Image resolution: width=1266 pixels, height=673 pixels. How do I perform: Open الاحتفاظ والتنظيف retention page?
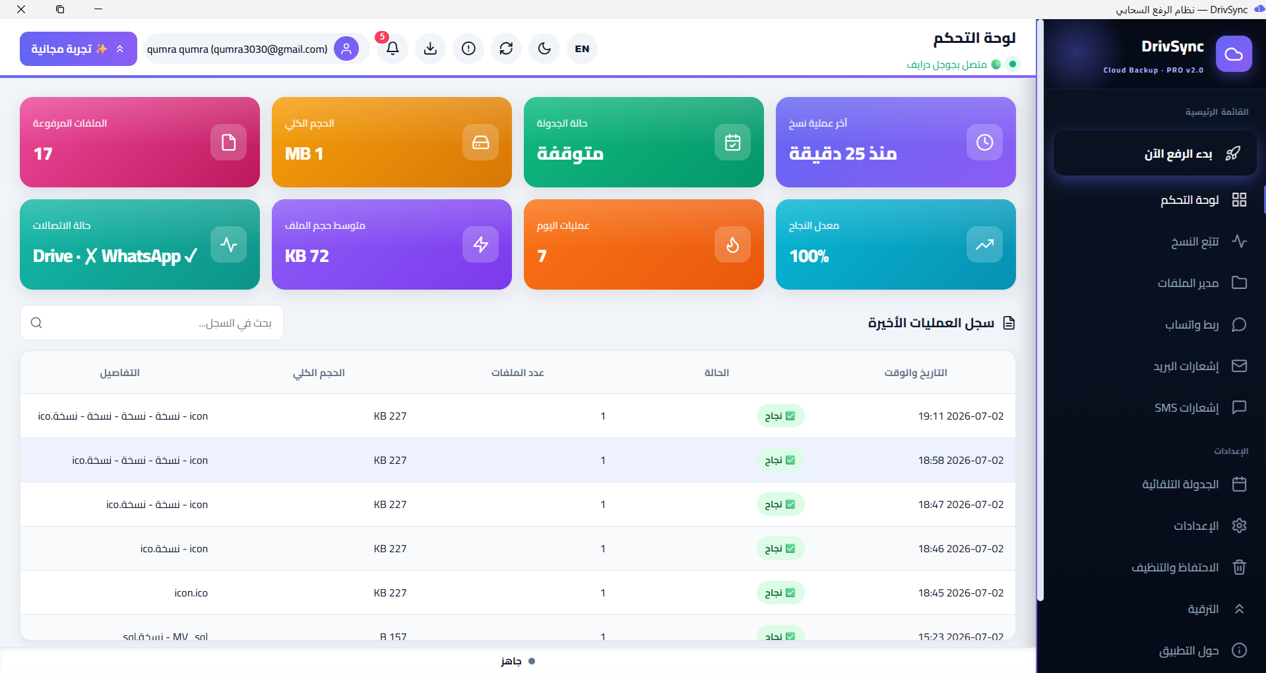pyautogui.click(x=1155, y=567)
